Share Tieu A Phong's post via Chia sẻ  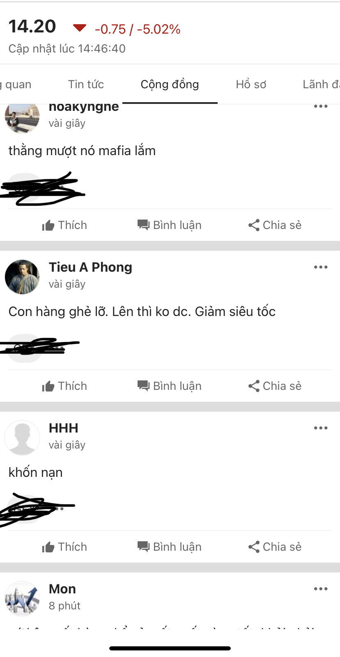[275, 386]
